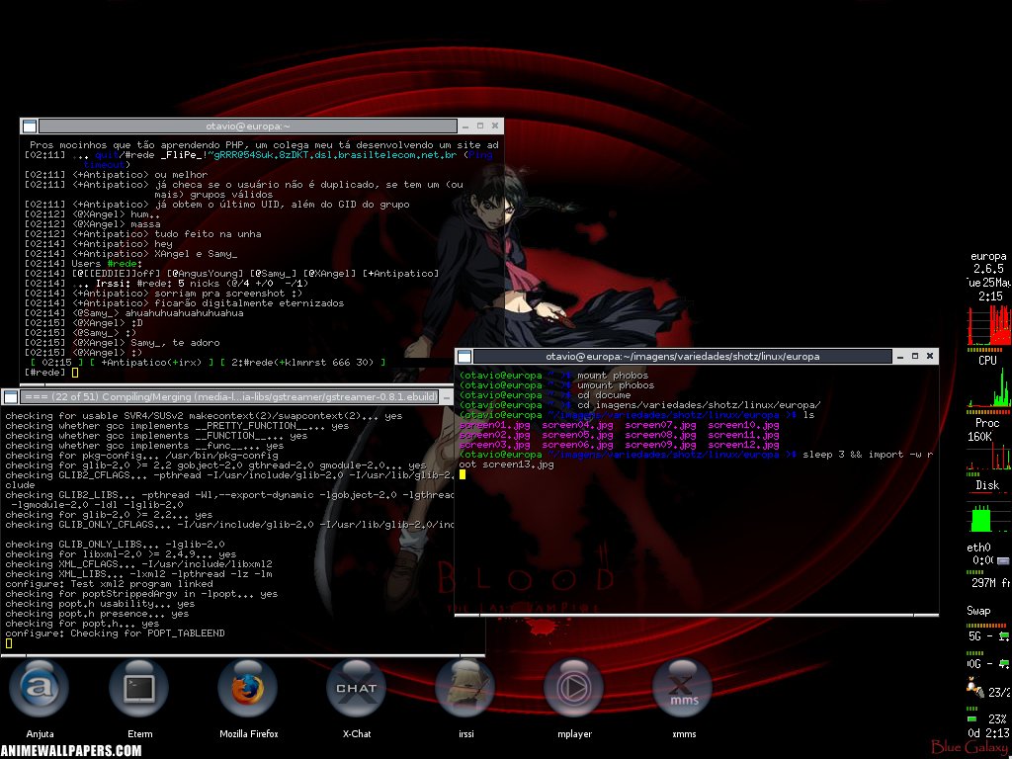Screen dimensions: 1012x759
Task: Click screen05.jpg in the ls output
Action: click(577, 435)
